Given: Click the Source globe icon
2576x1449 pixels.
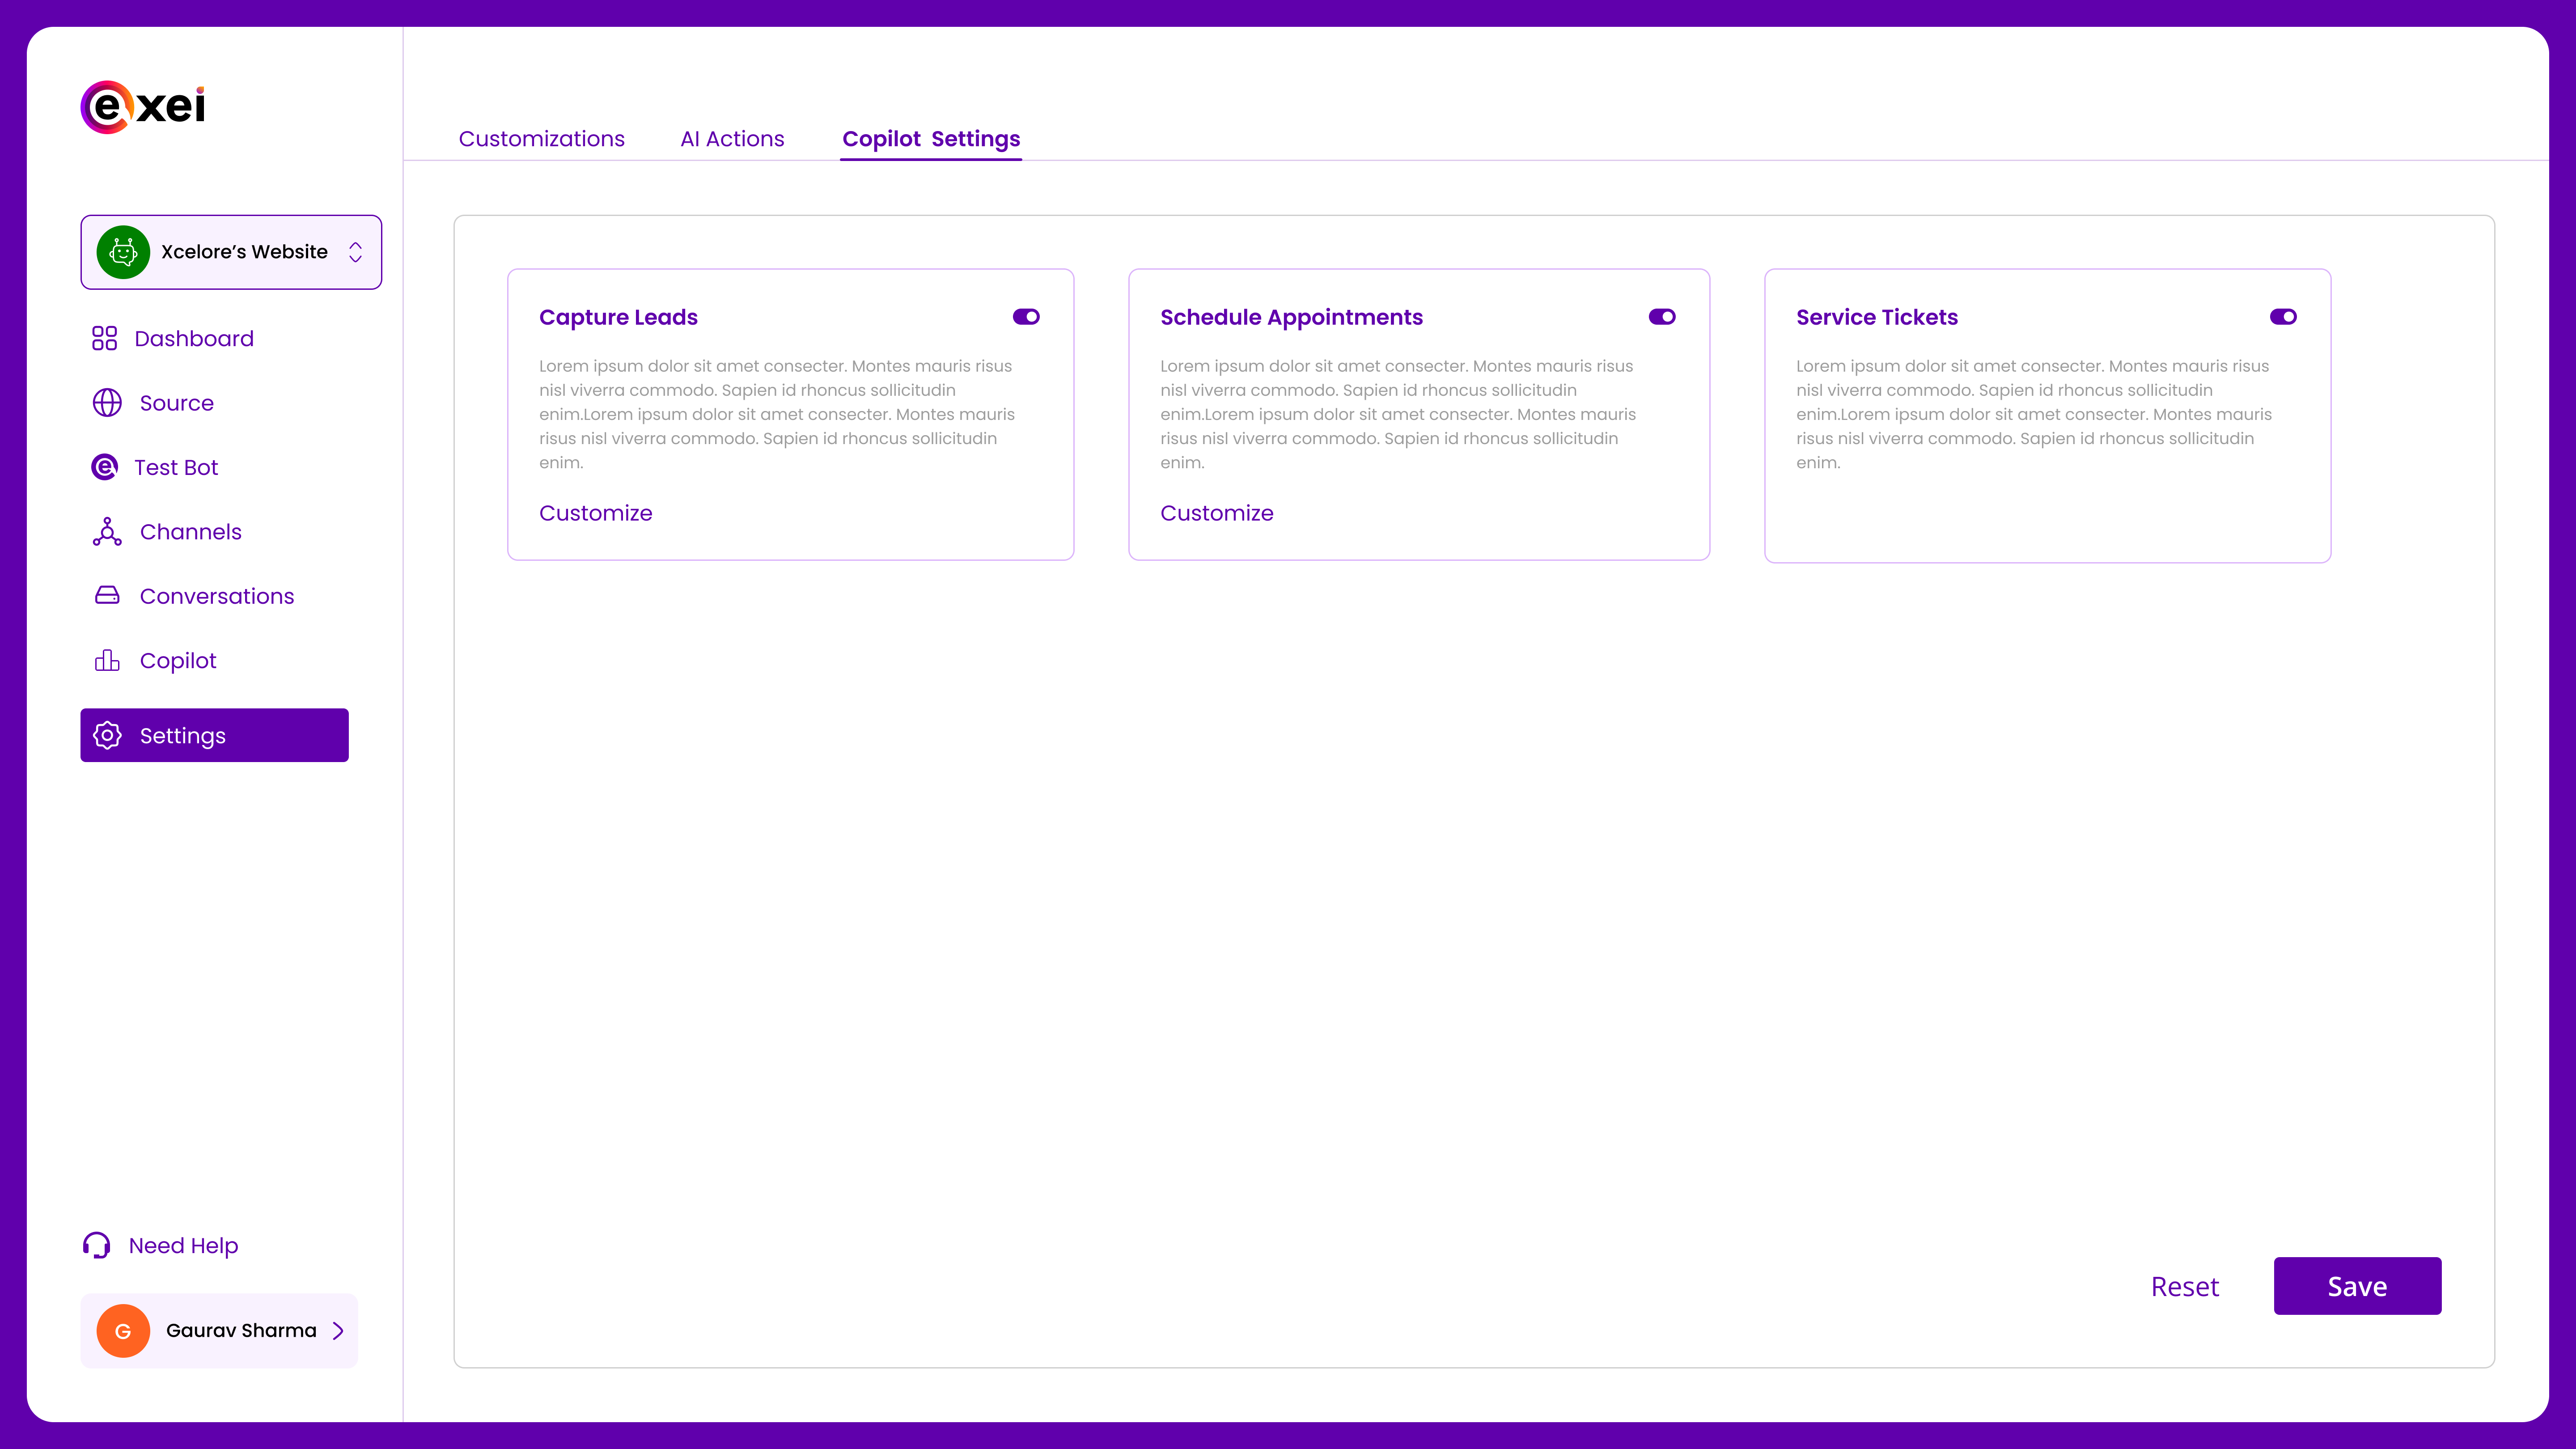Looking at the screenshot, I should tap(107, 403).
